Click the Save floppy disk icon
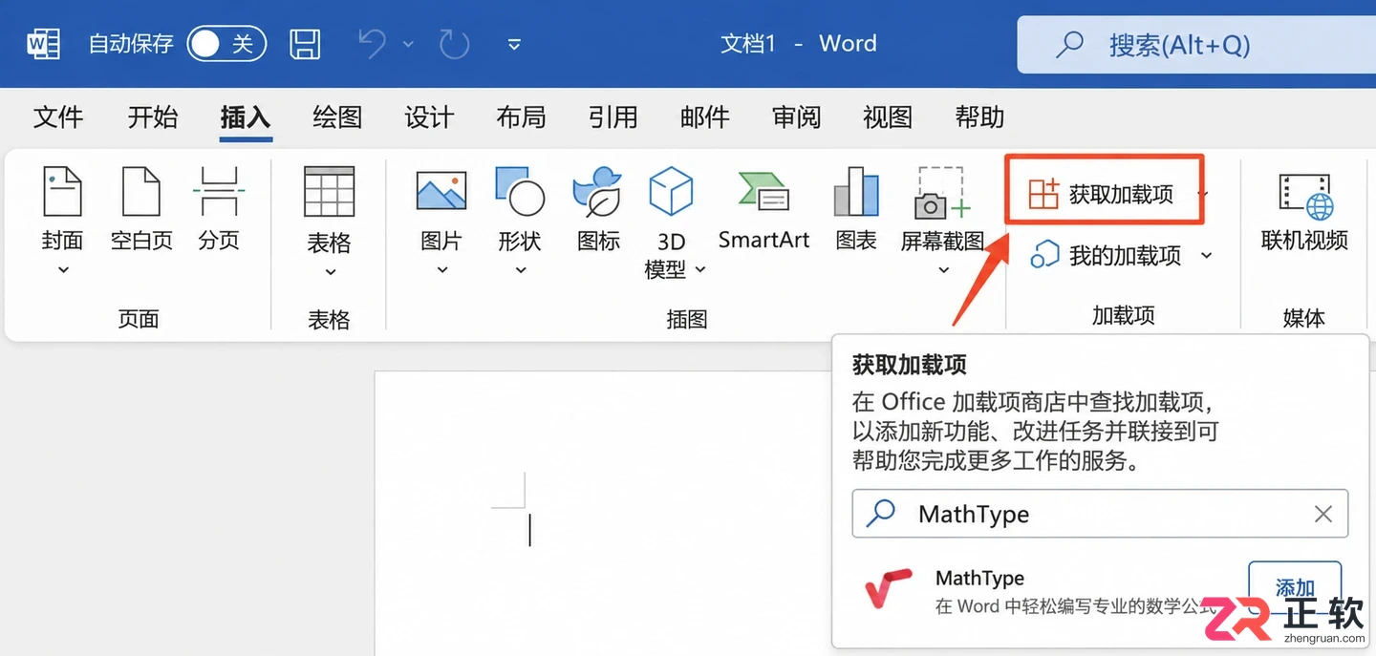The height and width of the screenshot is (656, 1376). pos(305,44)
